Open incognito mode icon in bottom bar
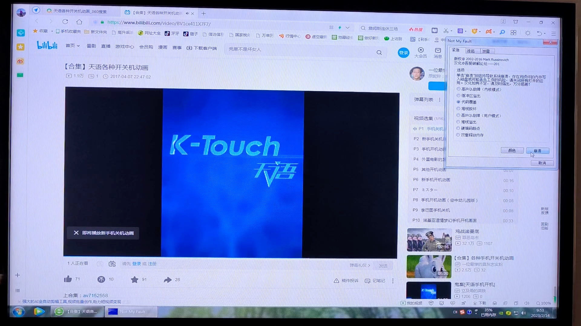 [494, 303]
